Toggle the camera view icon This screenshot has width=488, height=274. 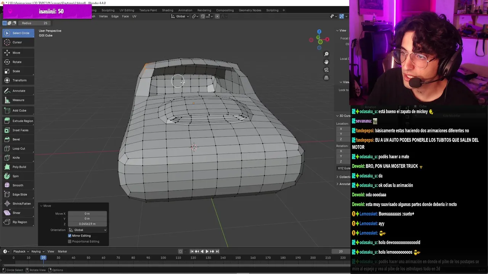click(326, 70)
